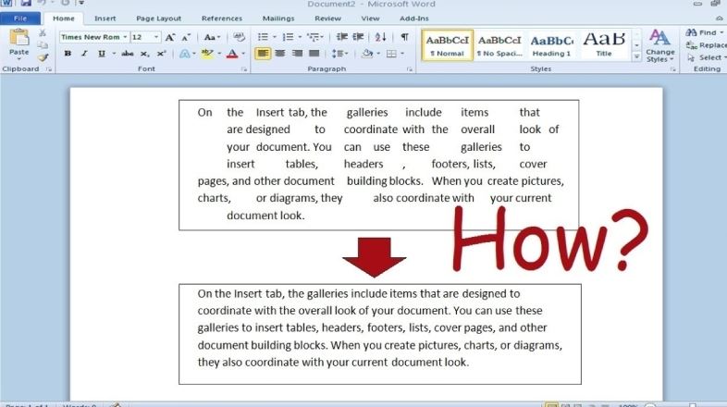The image size is (727, 407).
Task: Click in the upper spaced text box
Action: 380,164
